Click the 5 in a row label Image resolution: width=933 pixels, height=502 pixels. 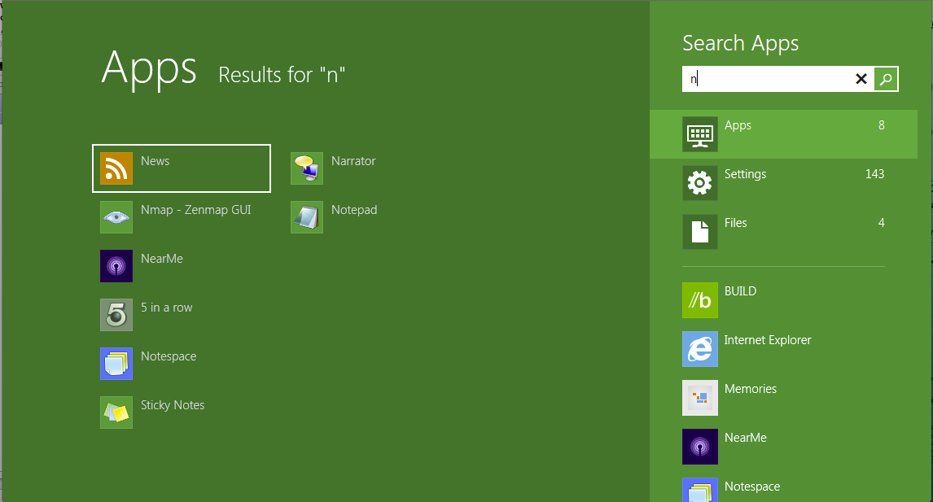(167, 308)
